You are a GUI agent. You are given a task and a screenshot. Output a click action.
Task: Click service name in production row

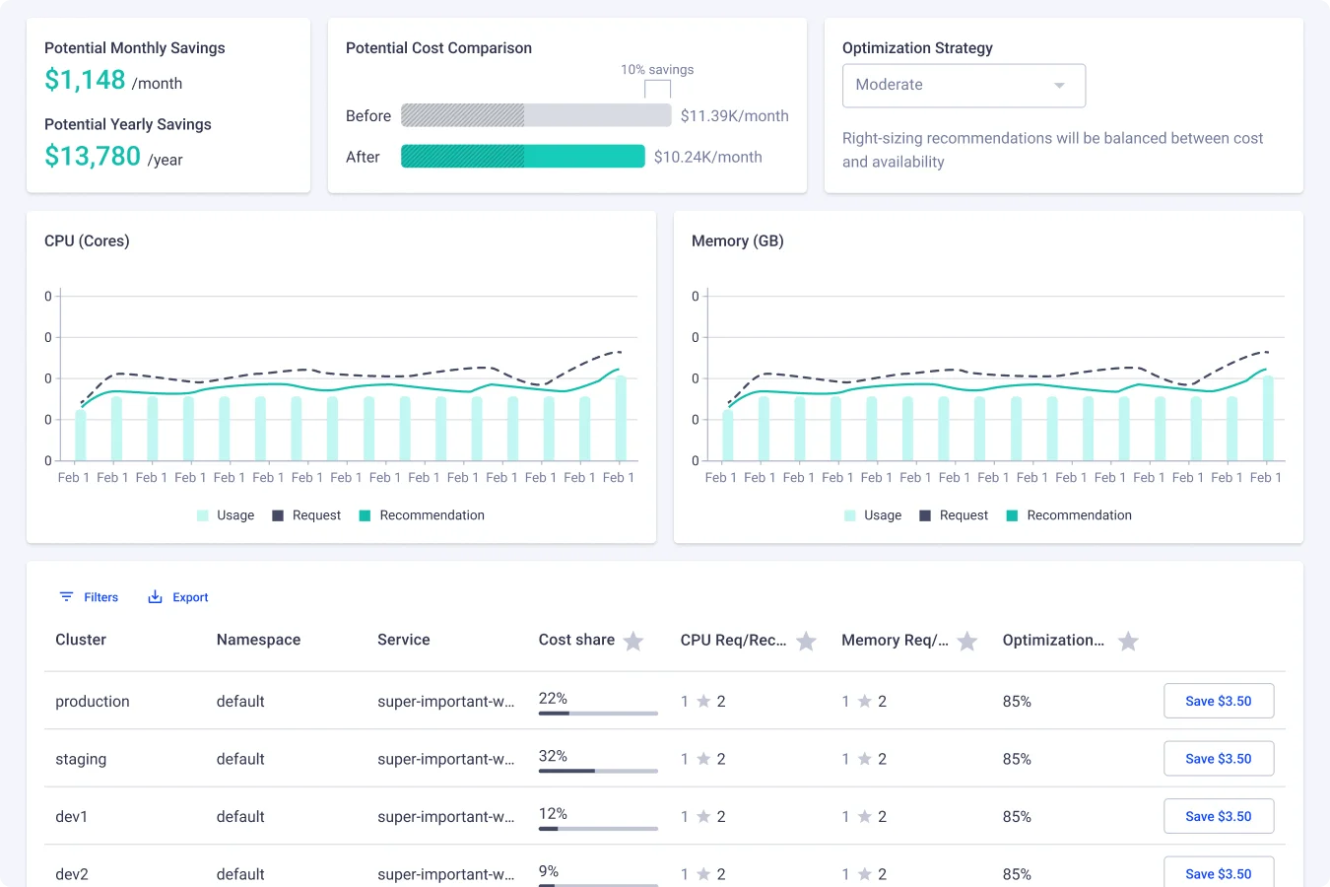446,702
